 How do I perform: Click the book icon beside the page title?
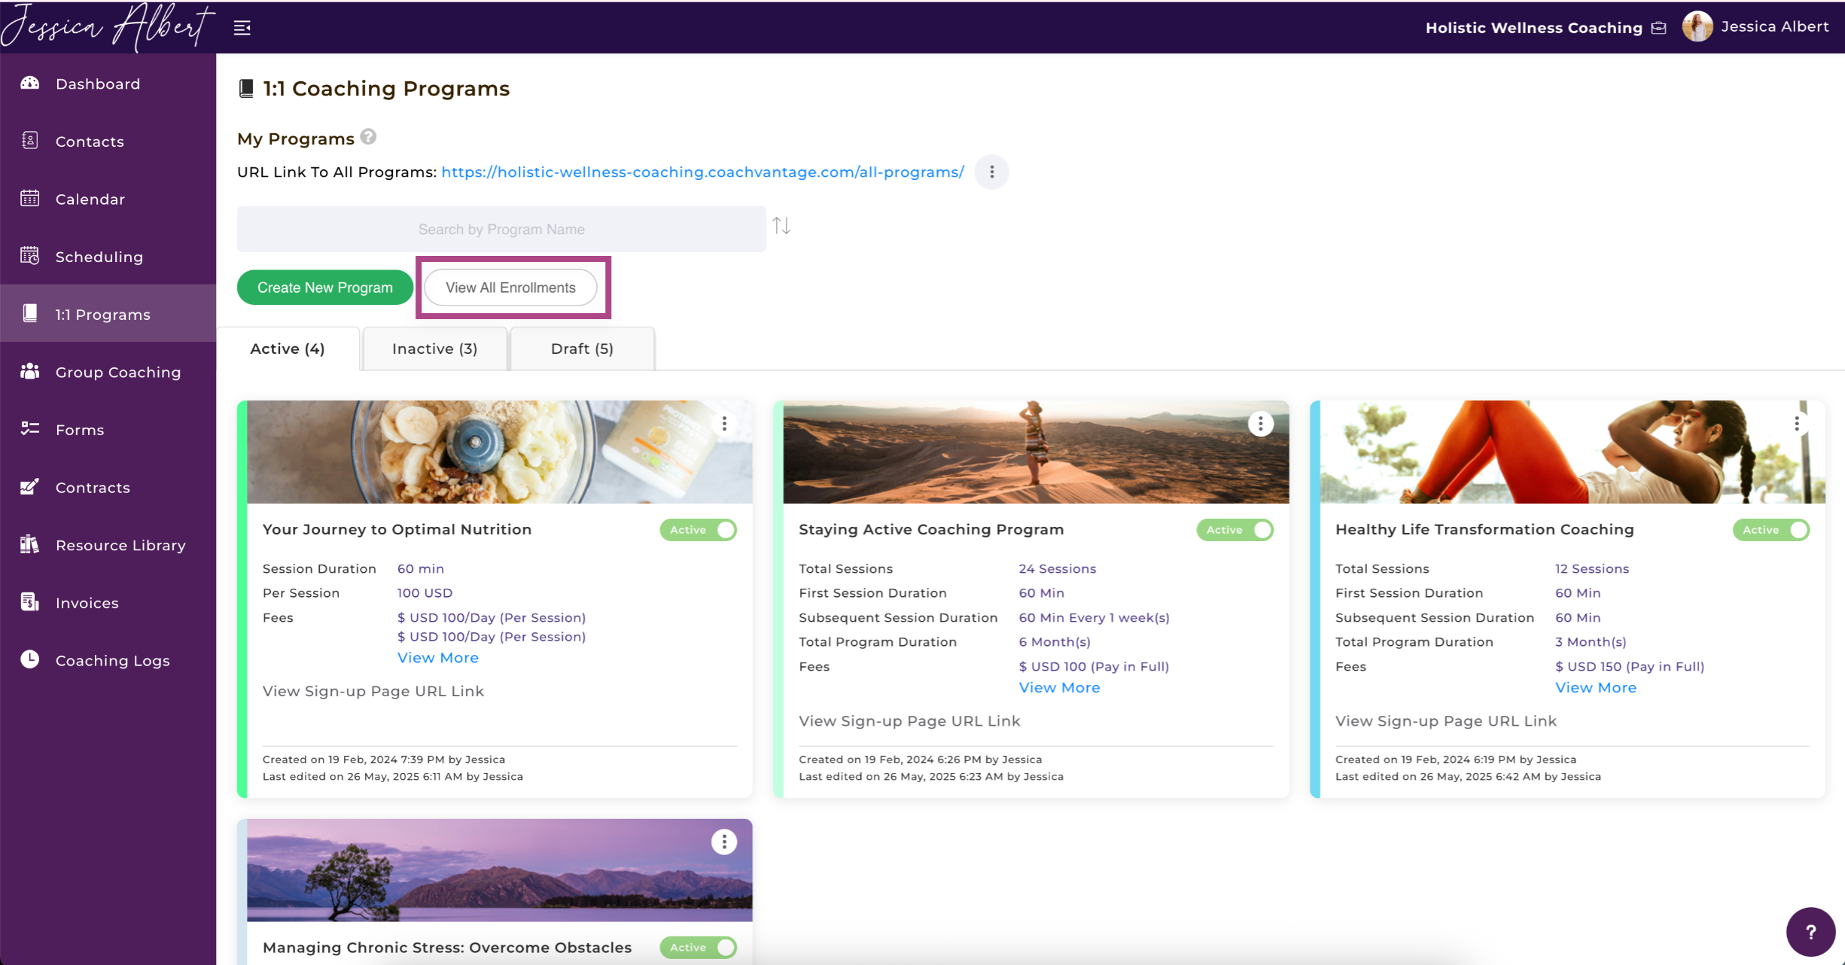click(x=246, y=89)
